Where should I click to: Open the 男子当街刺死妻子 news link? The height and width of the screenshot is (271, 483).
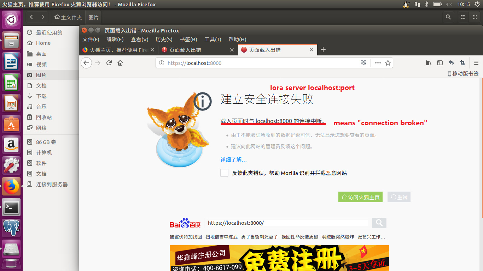pyautogui.click(x=260, y=237)
